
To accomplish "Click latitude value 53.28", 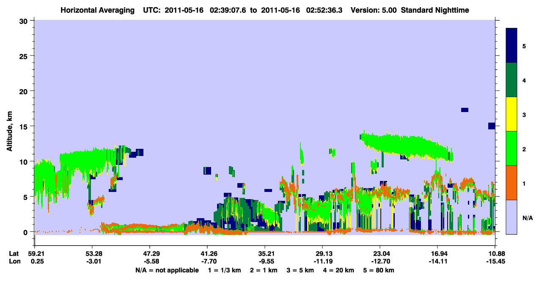I will tap(92, 254).
